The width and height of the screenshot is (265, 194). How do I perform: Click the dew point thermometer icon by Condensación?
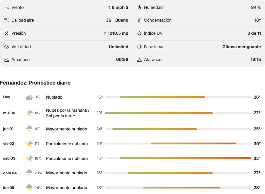tap(140, 20)
